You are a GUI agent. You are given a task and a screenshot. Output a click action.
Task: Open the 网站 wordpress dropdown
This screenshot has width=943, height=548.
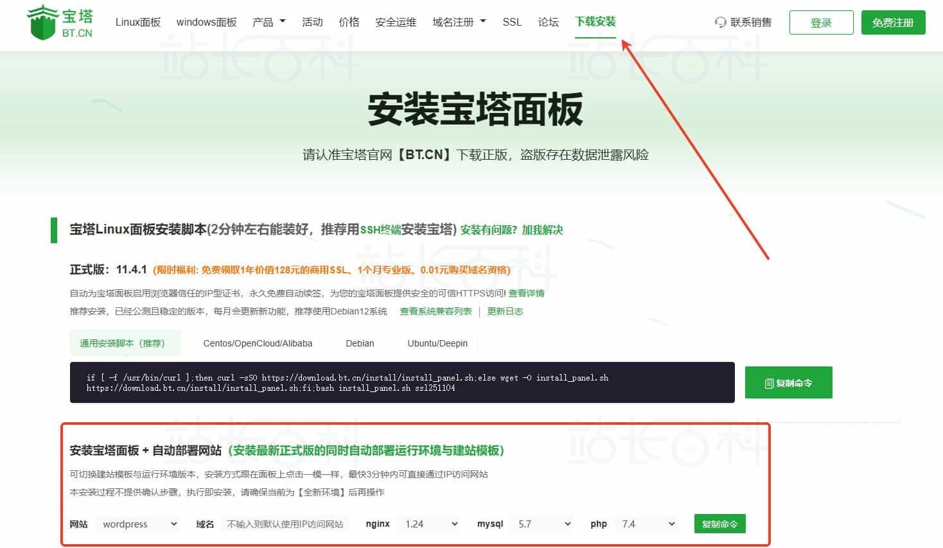pyautogui.click(x=139, y=524)
